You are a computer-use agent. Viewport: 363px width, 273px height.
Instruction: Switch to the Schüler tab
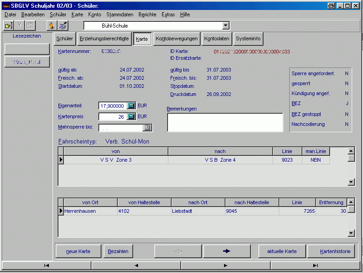[x=65, y=38]
